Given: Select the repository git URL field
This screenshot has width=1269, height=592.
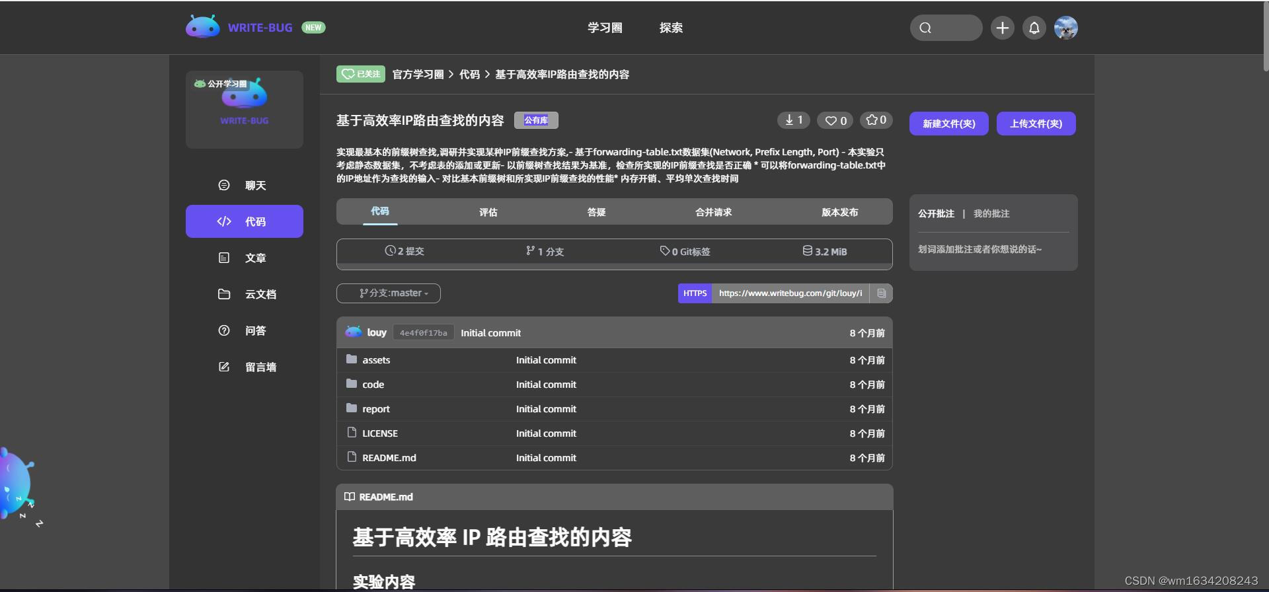Looking at the screenshot, I should pyautogui.click(x=790, y=293).
